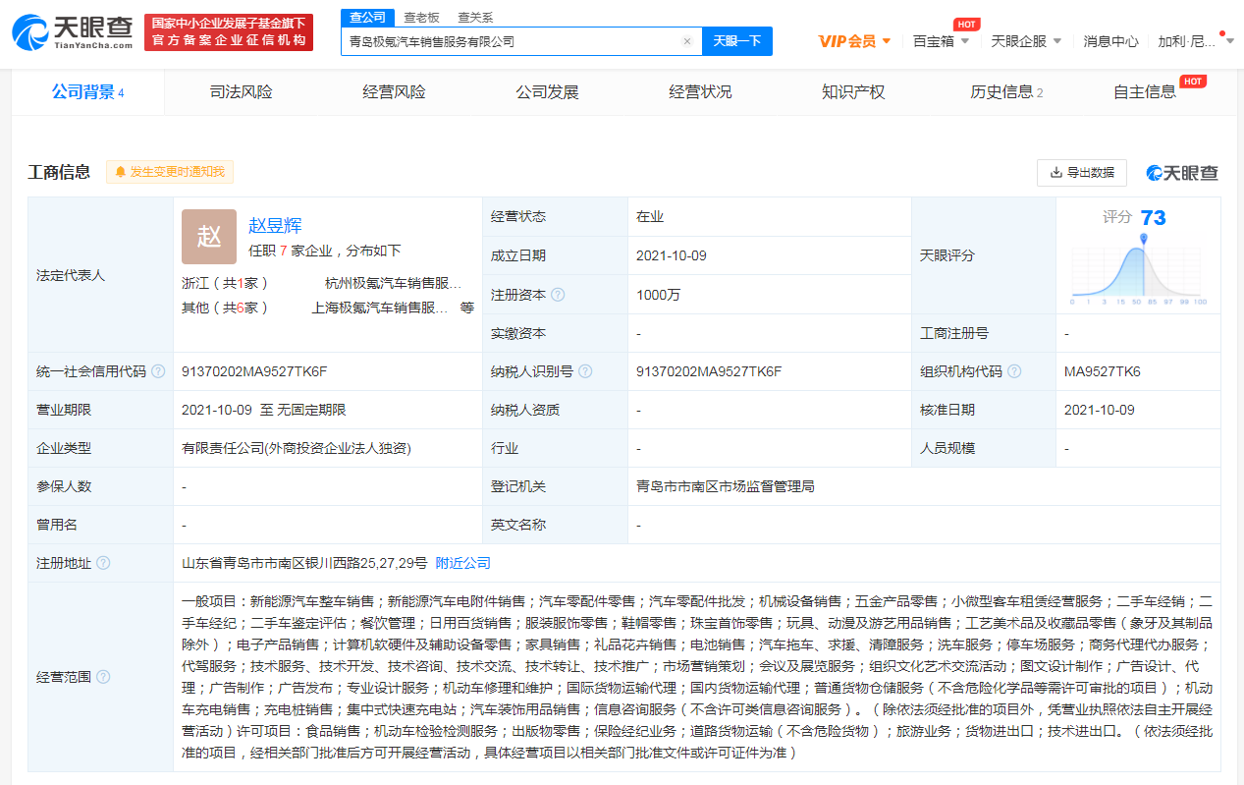
Task: Click the 天眼查 watermark beside 导出数据
Action: point(1181,172)
